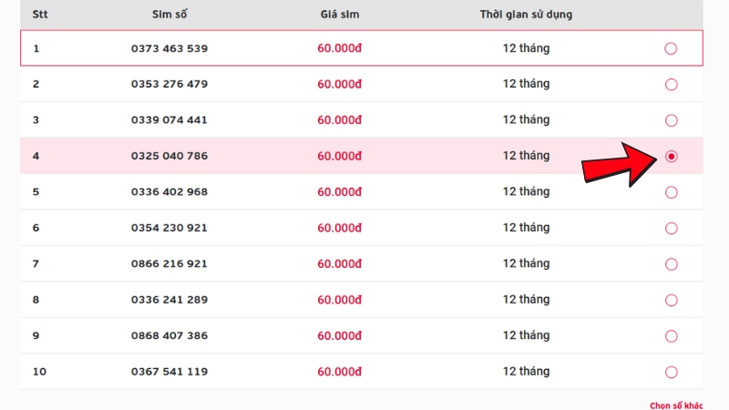Screen dimensions: 729x410
Task: Select radio button for SIM 0336 241 289
Action: point(671,301)
